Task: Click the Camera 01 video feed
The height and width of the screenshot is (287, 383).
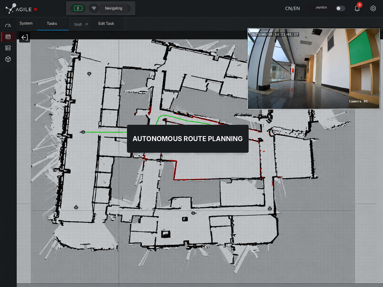Action: pos(314,69)
